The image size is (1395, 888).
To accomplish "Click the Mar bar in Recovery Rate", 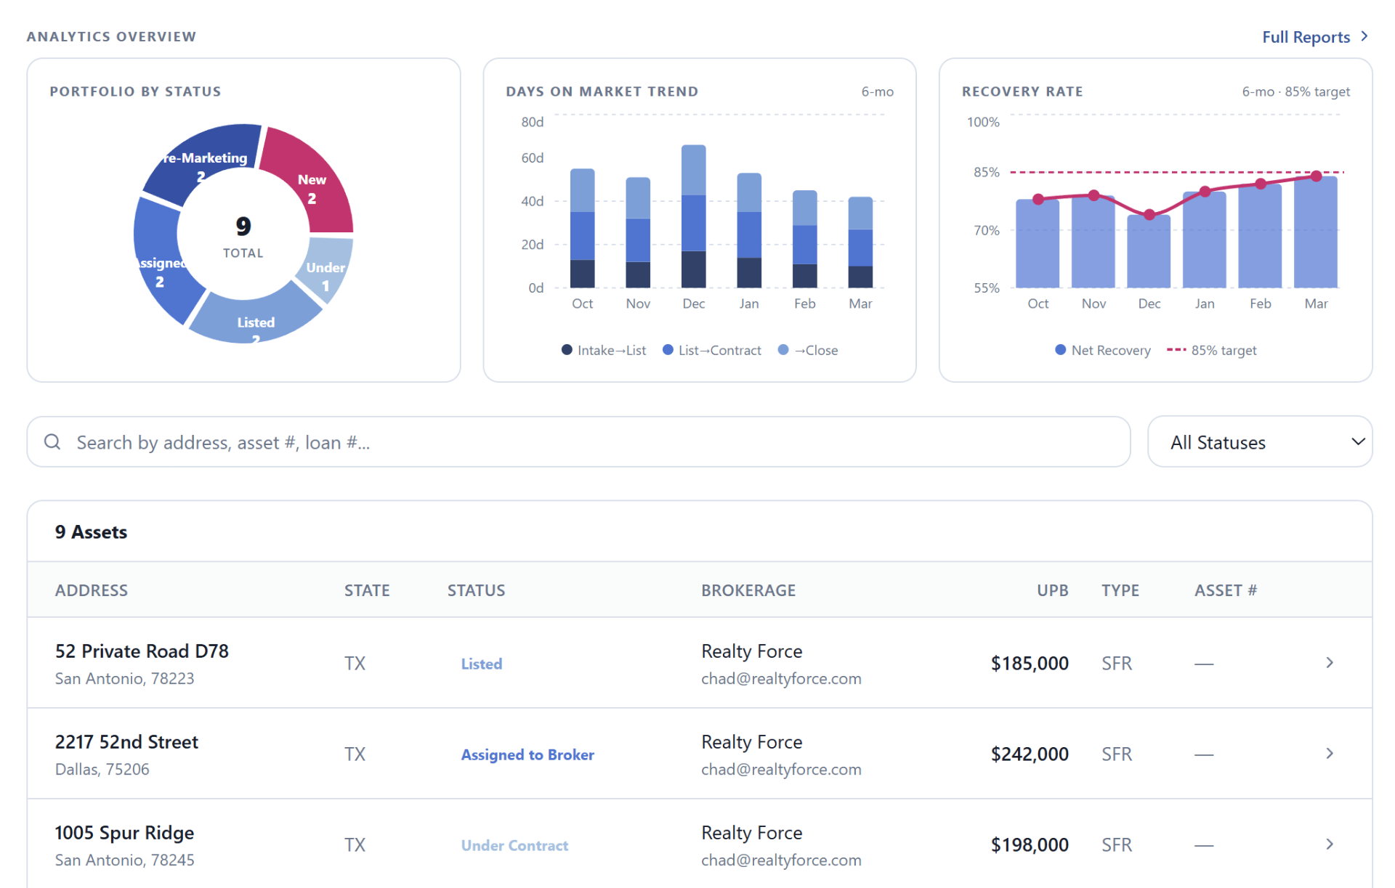I will (x=1316, y=232).
